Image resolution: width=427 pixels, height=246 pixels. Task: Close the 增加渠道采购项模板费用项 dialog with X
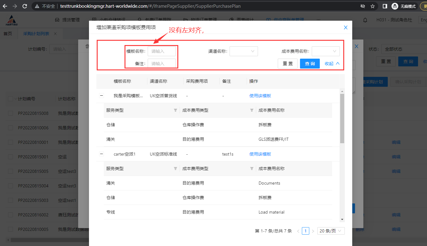346,27
